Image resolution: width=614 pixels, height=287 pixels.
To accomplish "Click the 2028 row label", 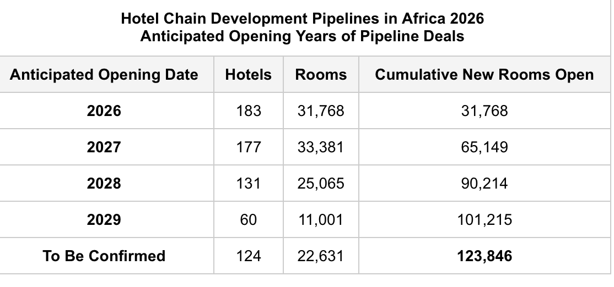I will coord(104,184).
